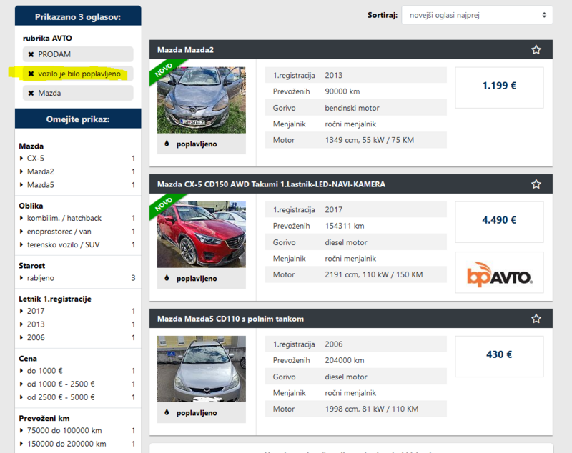Image resolution: width=572 pixels, height=453 pixels.
Task: Filter by terensko vozilo / SUV body type
Action: (64, 244)
